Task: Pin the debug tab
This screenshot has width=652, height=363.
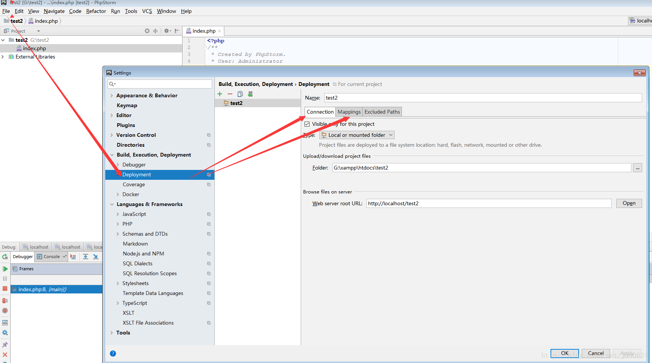Action: (x=5, y=345)
